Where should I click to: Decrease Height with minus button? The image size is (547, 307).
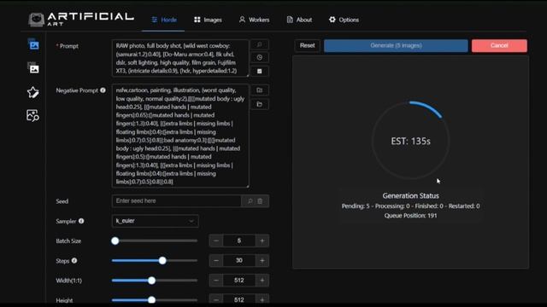216,299
